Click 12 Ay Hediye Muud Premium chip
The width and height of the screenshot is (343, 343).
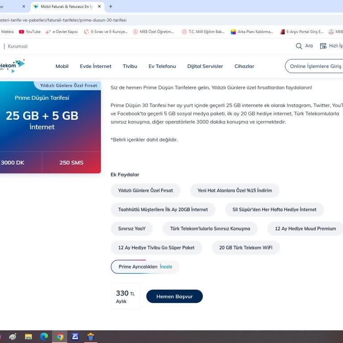(305, 229)
